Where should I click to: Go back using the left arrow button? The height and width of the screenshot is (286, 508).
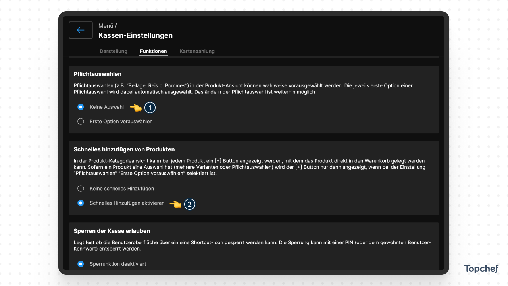[x=81, y=30]
